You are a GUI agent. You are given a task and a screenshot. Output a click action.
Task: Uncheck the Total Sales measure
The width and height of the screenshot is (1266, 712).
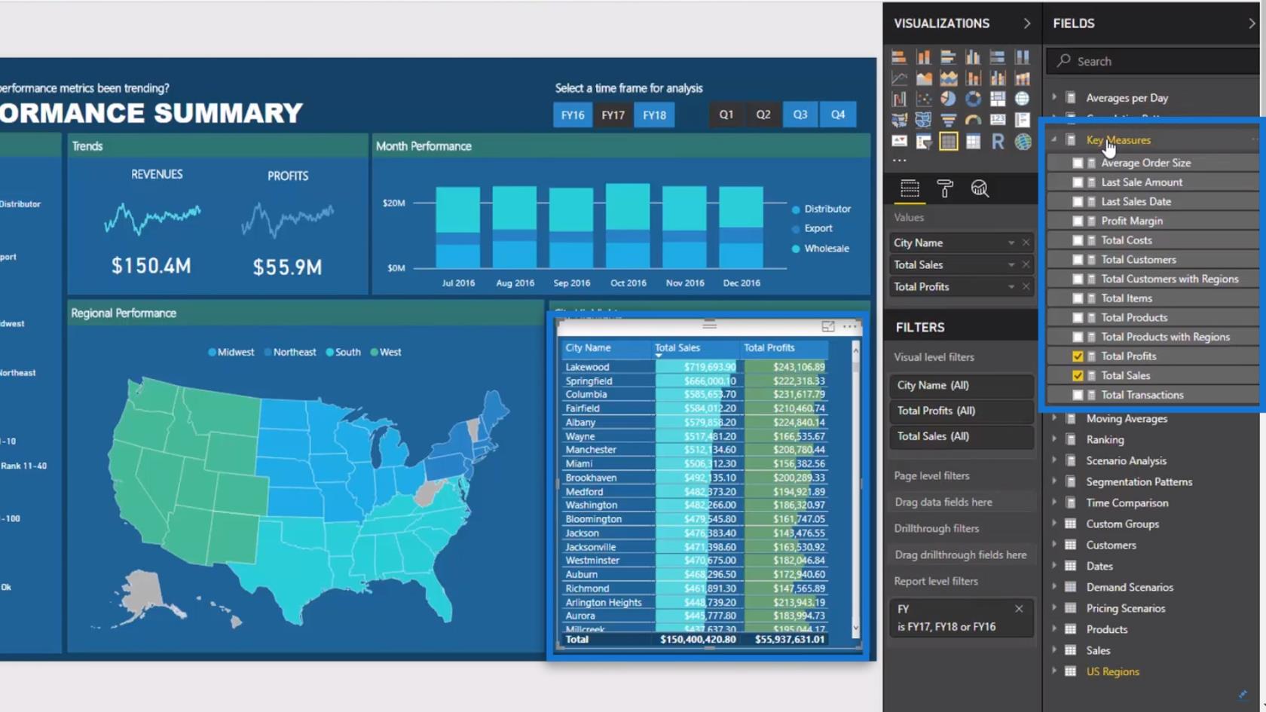point(1078,376)
